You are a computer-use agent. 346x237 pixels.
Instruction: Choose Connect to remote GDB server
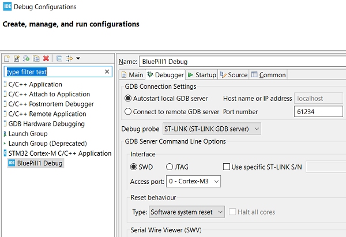coord(129,112)
